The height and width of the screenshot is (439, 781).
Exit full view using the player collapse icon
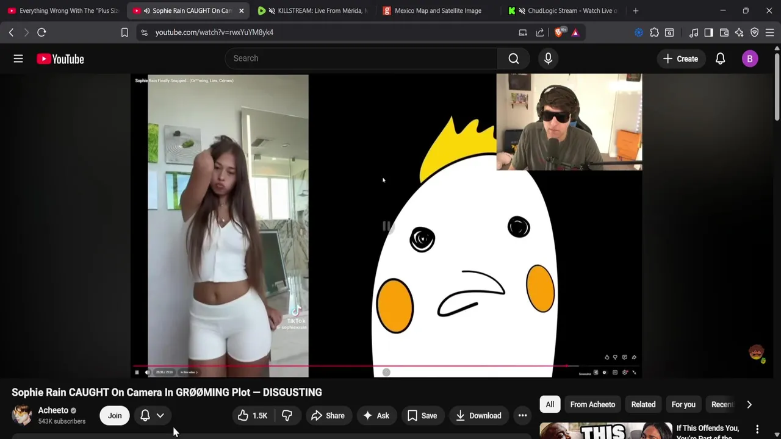[634, 373]
